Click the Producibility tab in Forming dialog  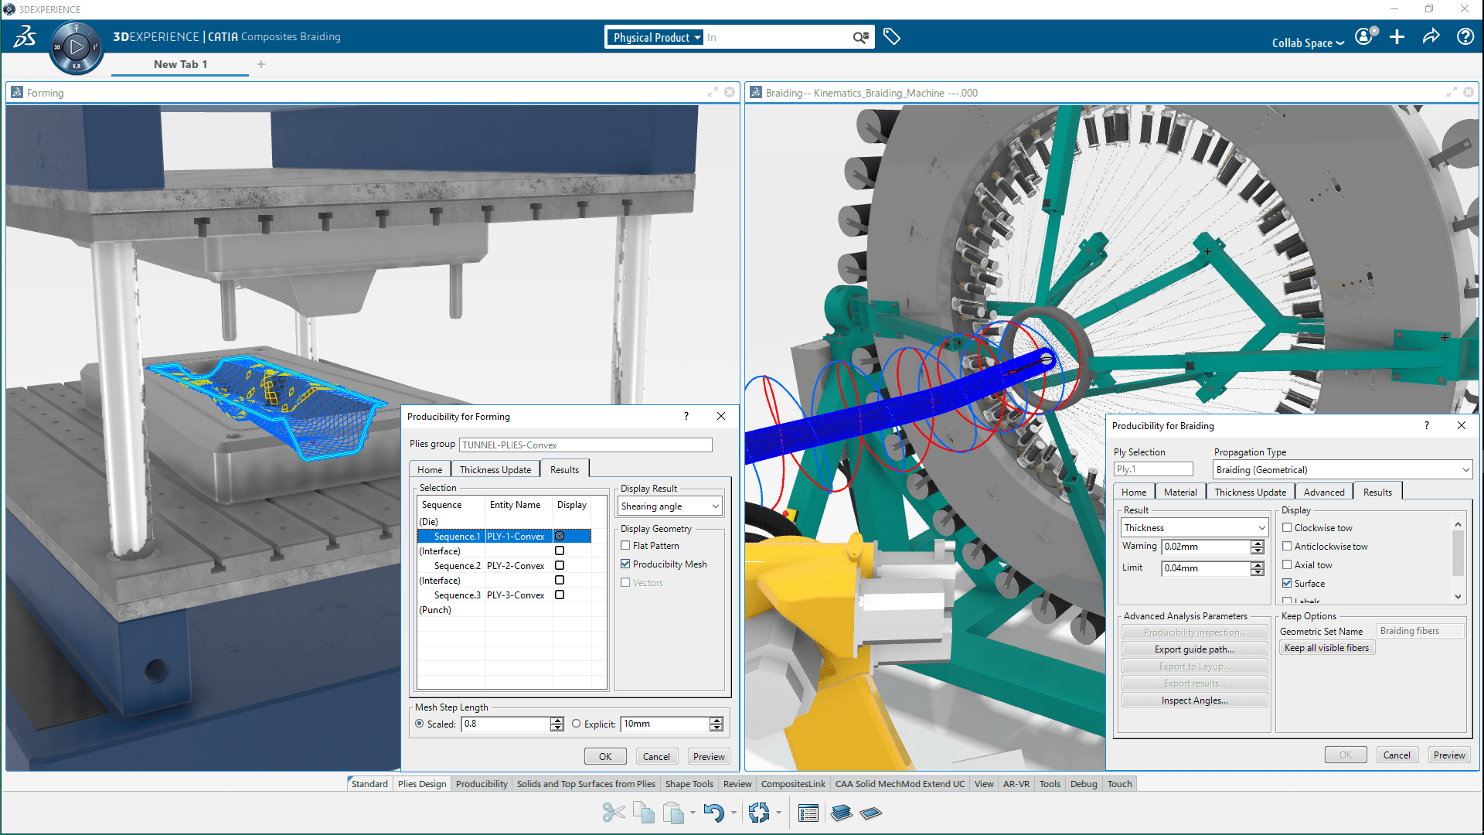(480, 783)
